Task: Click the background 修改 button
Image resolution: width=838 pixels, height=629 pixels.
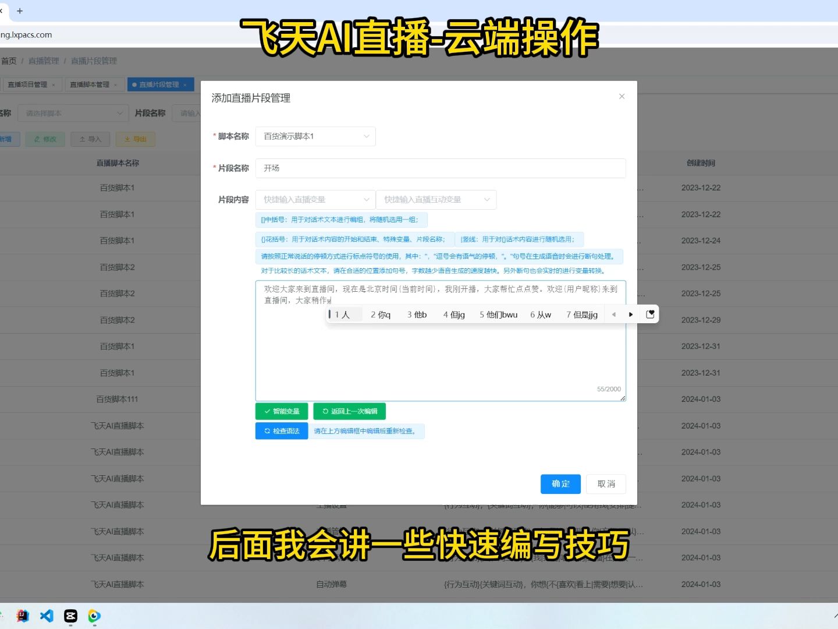Action: click(45, 139)
